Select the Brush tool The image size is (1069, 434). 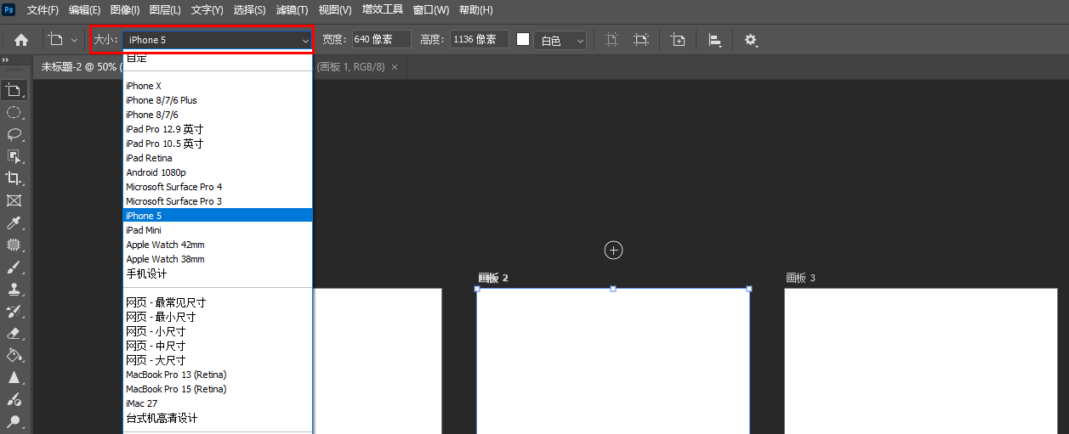pos(14,267)
